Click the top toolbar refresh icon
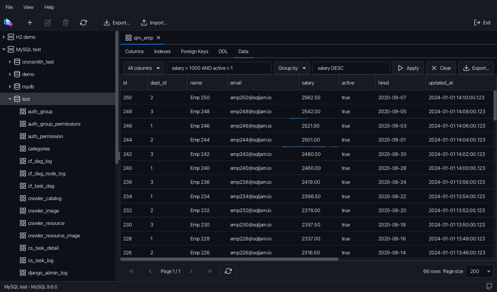This screenshot has width=497, height=292. pos(83,22)
